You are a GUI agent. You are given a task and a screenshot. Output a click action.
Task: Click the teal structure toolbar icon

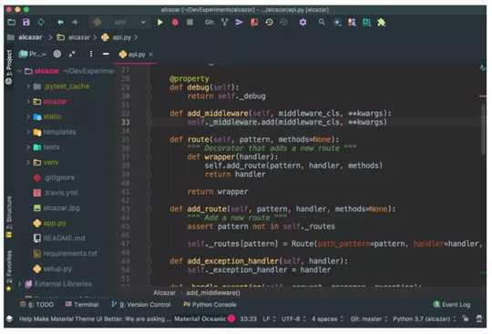pos(366,22)
